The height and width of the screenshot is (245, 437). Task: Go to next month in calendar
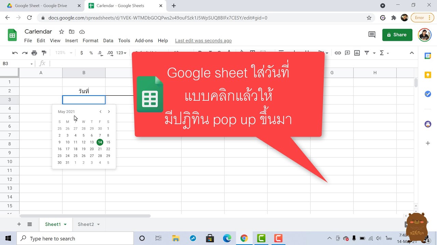pyautogui.click(x=109, y=112)
